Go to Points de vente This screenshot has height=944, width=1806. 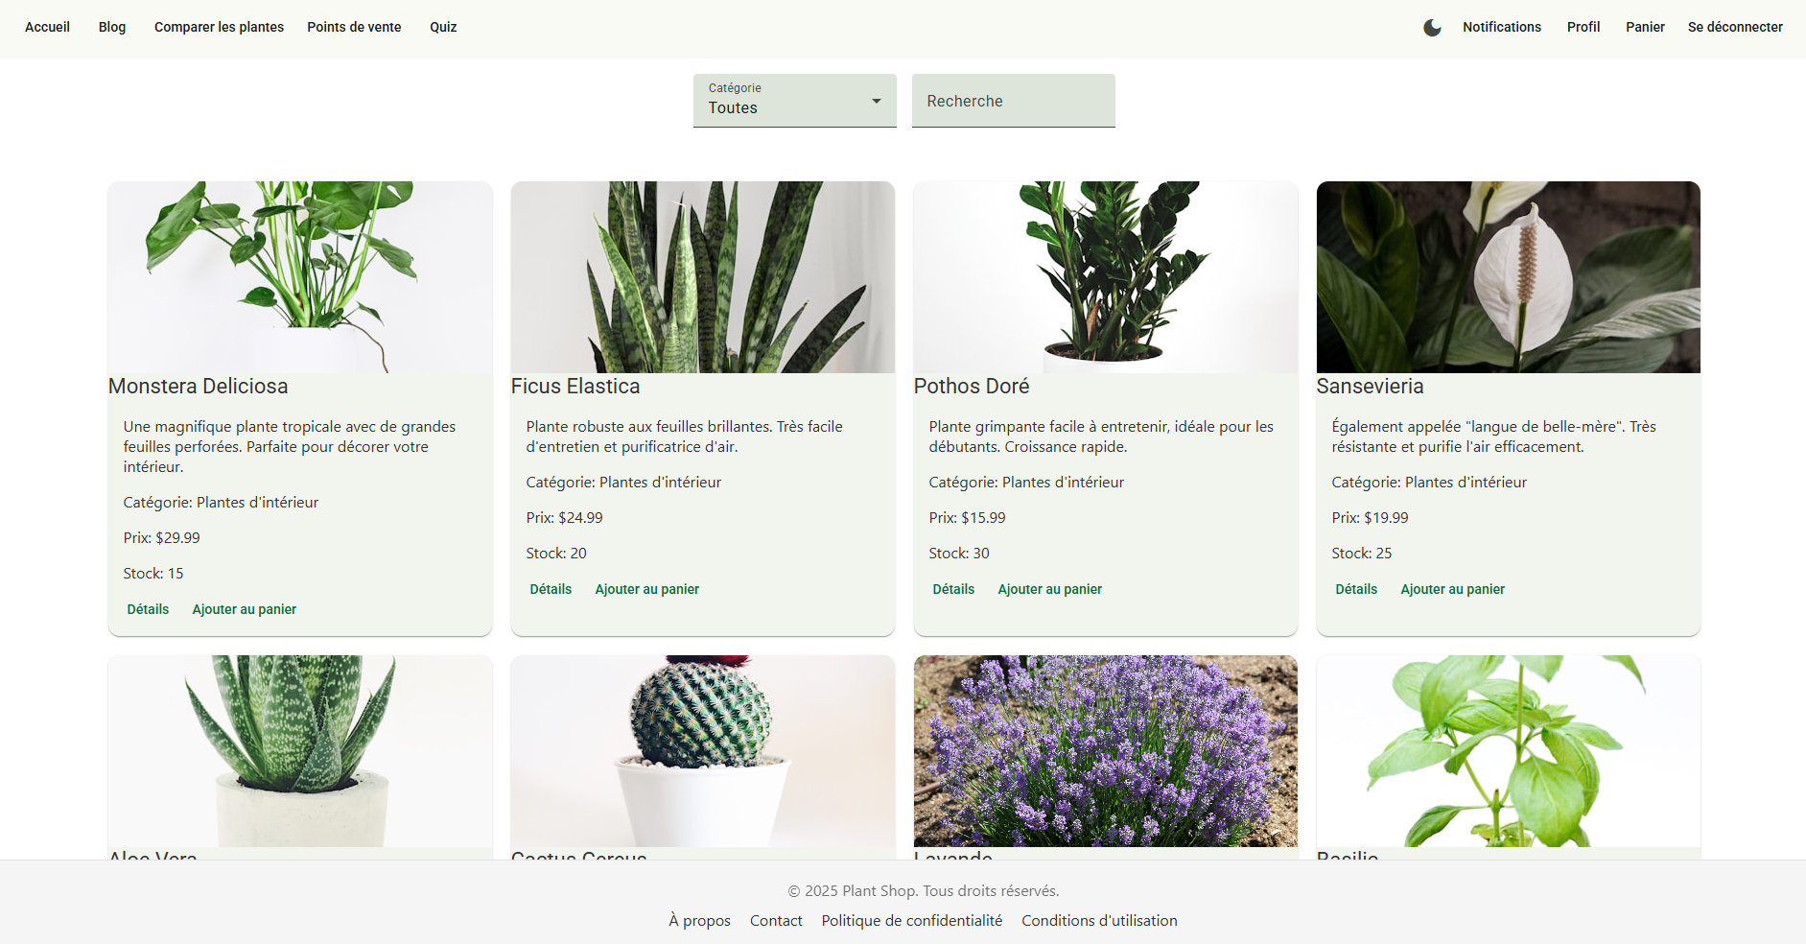tap(354, 27)
